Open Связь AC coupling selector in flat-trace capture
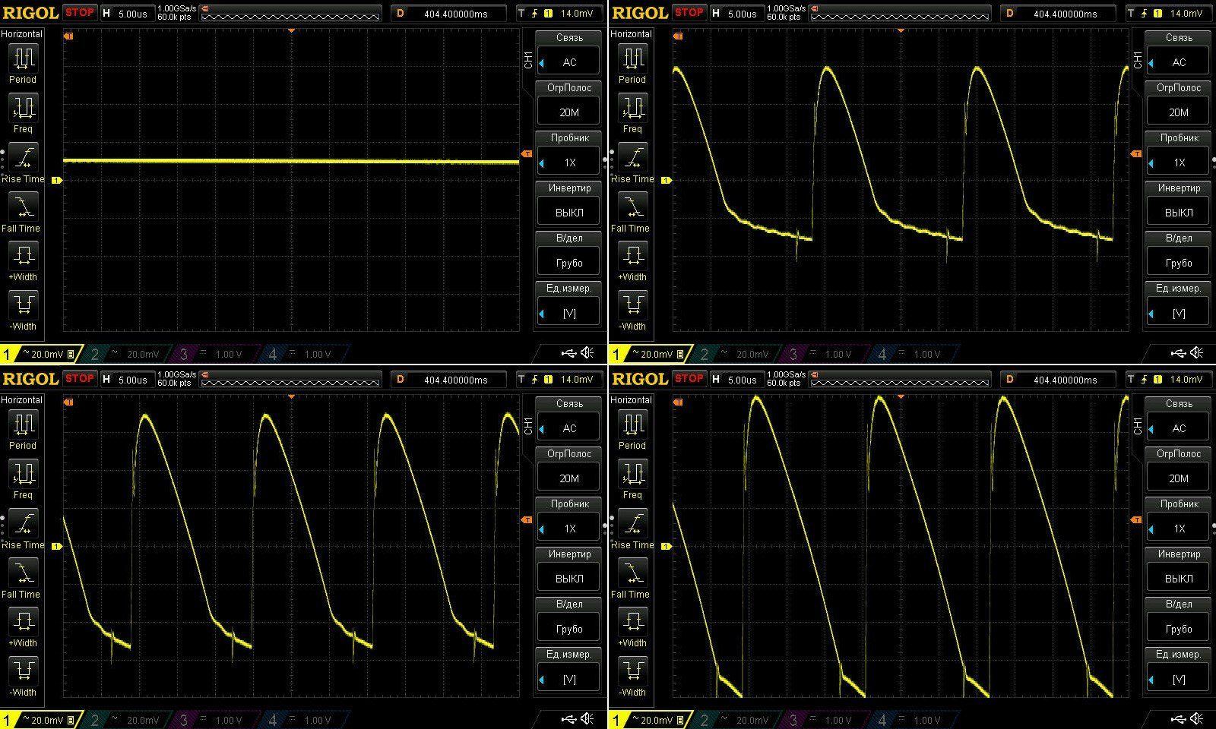The height and width of the screenshot is (729, 1216). (569, 52)
